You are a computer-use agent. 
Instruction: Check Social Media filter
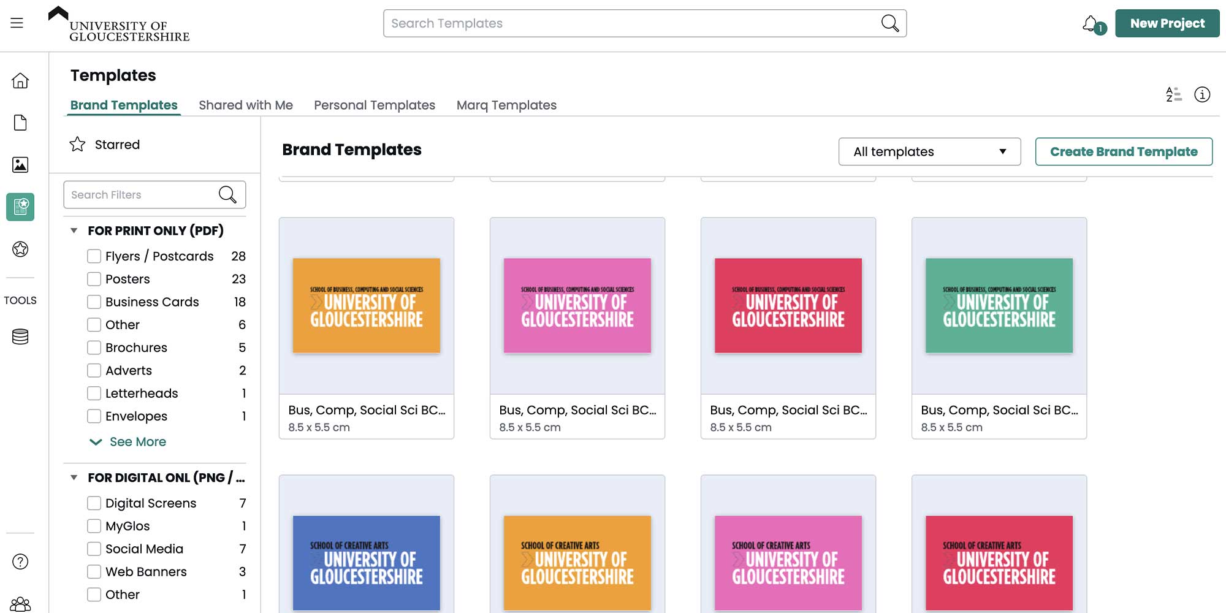[x=94, y=549]
